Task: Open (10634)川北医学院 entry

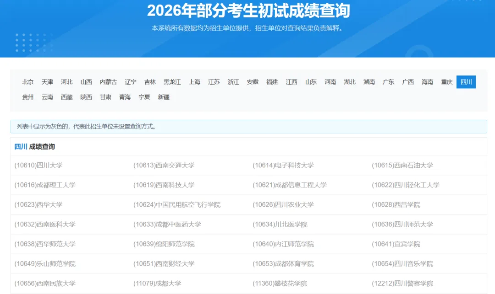Action: pos(280,224)
